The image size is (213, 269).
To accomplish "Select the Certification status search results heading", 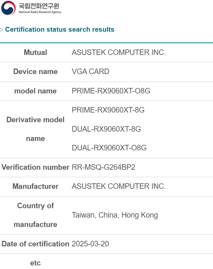I will (60, 29).
